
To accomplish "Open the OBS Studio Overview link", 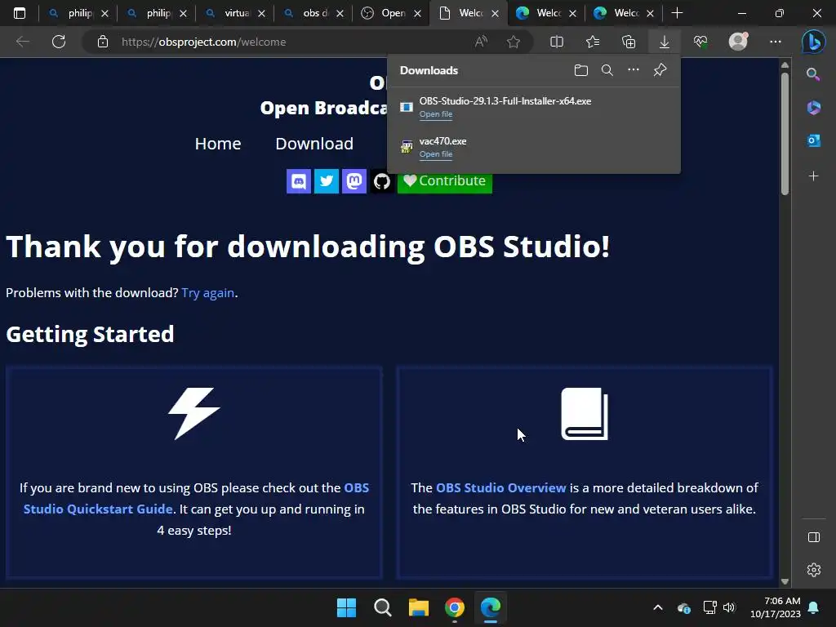I will (500, 488).
